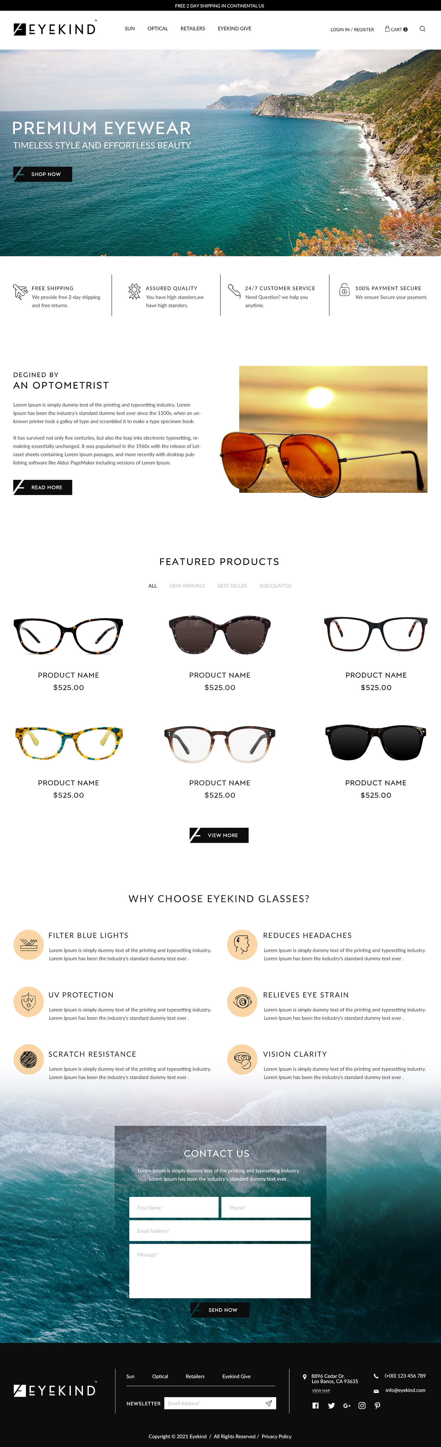This screenshot has width=441, height=1447.
Task: Select the New Arrivals product filter tab
Action: pos(187,586)
